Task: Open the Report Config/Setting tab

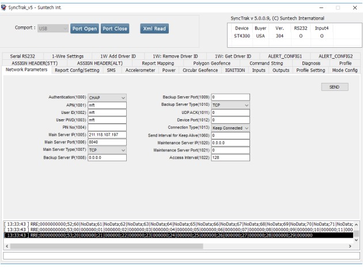Action: [77, 70]
